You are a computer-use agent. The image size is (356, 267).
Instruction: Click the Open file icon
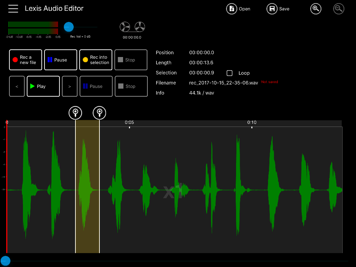click(232, 9)
